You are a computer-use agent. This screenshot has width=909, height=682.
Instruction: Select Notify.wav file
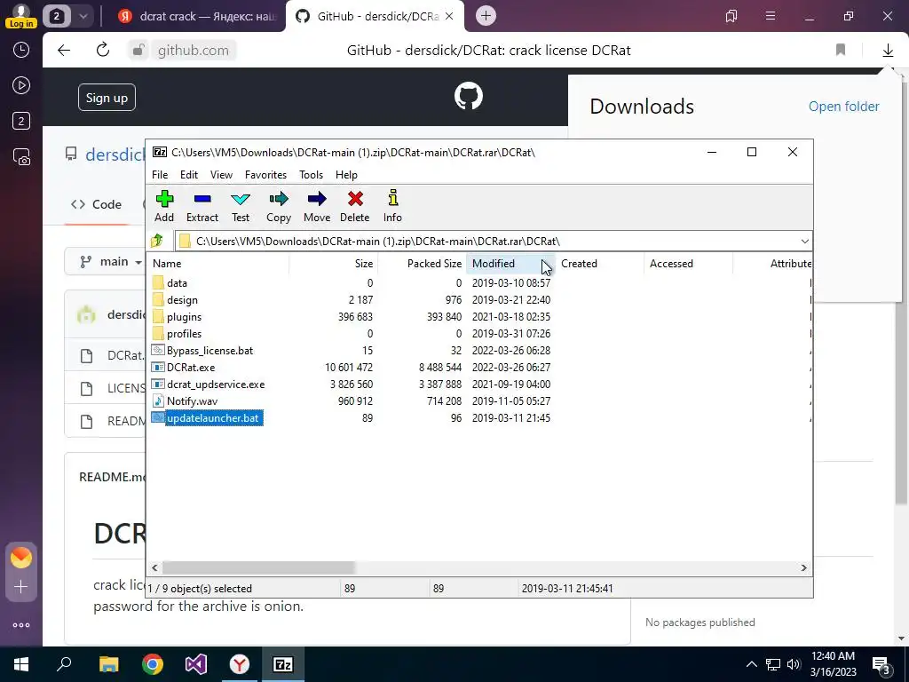[478, 400]
